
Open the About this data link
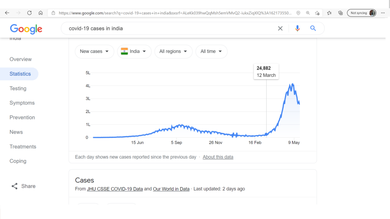(218, 157)
